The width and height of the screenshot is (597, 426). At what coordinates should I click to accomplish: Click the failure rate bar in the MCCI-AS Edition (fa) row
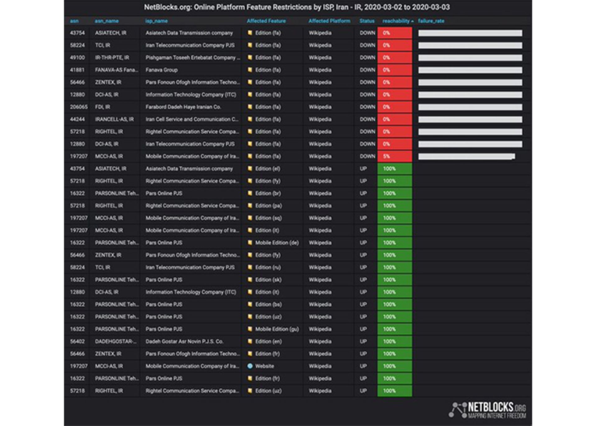coord(467,156)
